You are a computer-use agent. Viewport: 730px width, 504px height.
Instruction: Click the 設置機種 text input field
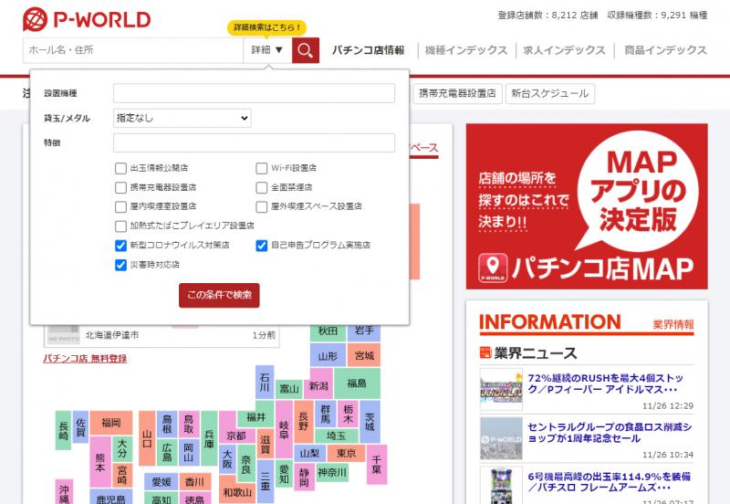(x=254, y=93)
